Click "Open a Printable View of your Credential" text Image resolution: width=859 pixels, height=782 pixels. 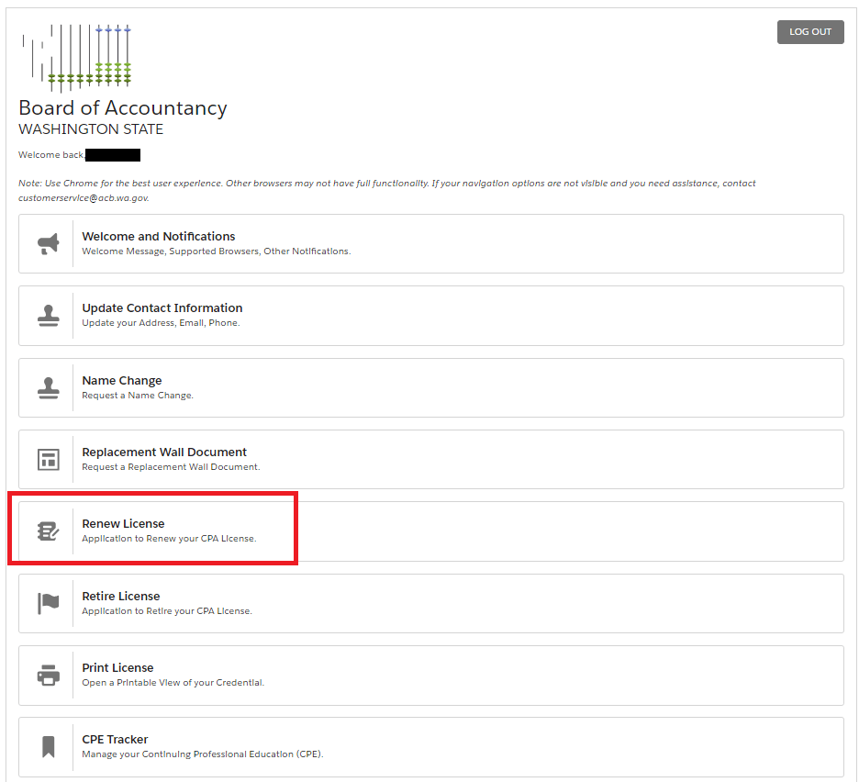tap(173, 683)
